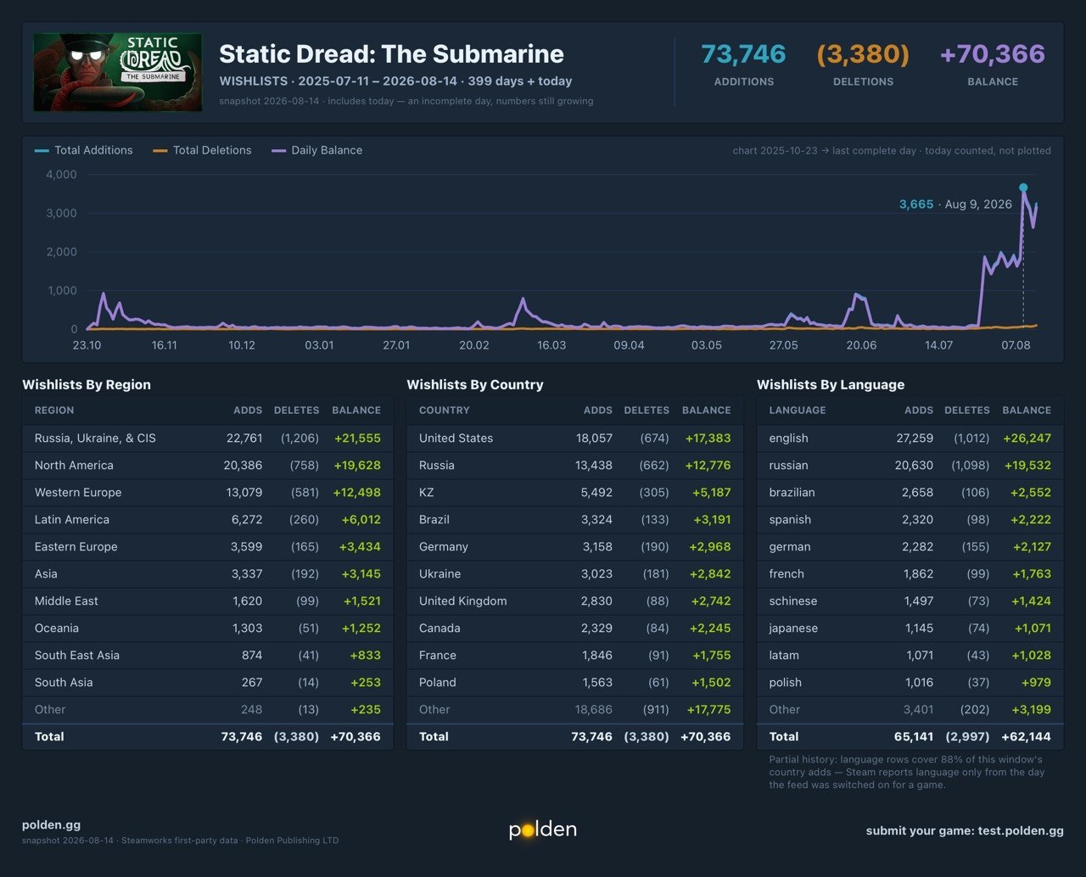Click the LANGUAGE column header
This screenshot has height=877, width=1086.
pyautogui.click(x=798, y=411)
